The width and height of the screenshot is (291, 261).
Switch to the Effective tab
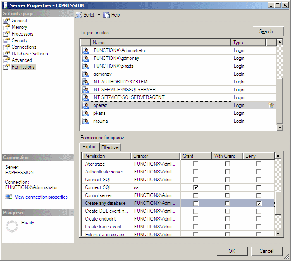[110, 147]
